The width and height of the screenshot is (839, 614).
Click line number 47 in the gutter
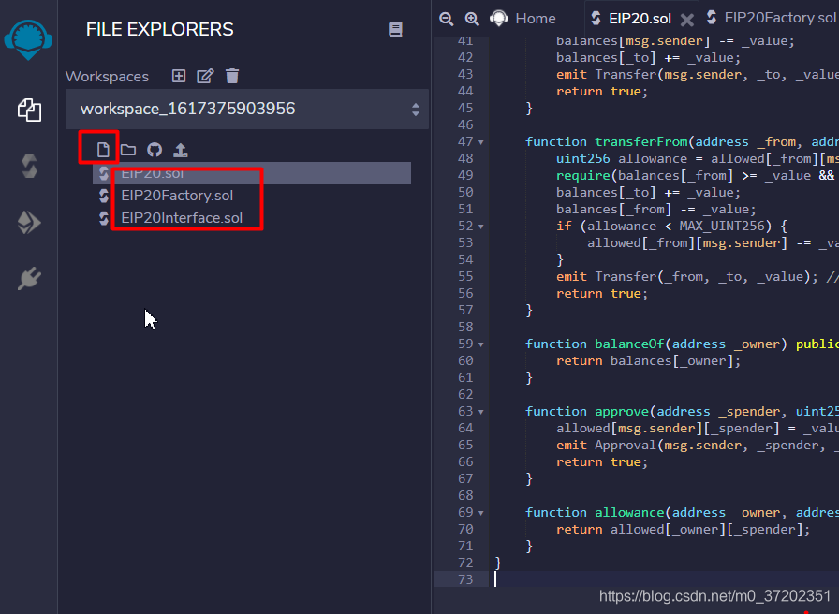pyautogui.click(x=465, y=141)
